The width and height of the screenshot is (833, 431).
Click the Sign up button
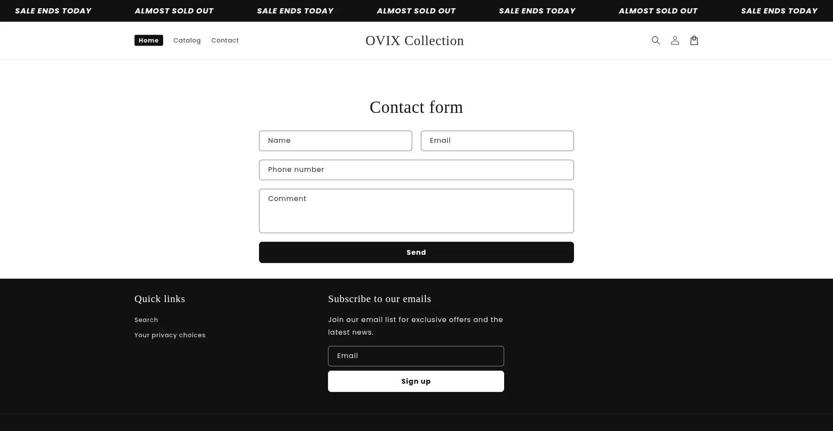416,381
